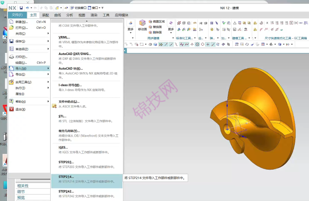Click the triangle icon in 建模工具 group
The image size is (309, 201).
[x=235, y=23]
